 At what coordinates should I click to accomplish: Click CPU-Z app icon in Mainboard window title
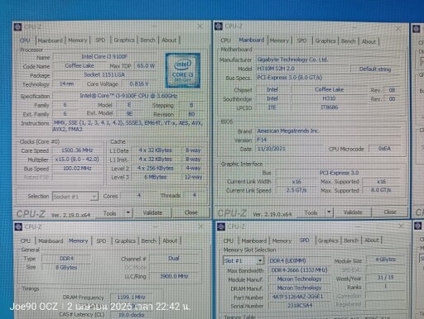pyautogui.click(x=219, y=26)
